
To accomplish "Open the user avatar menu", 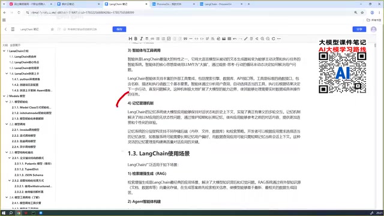I will (x=373, y=29).
